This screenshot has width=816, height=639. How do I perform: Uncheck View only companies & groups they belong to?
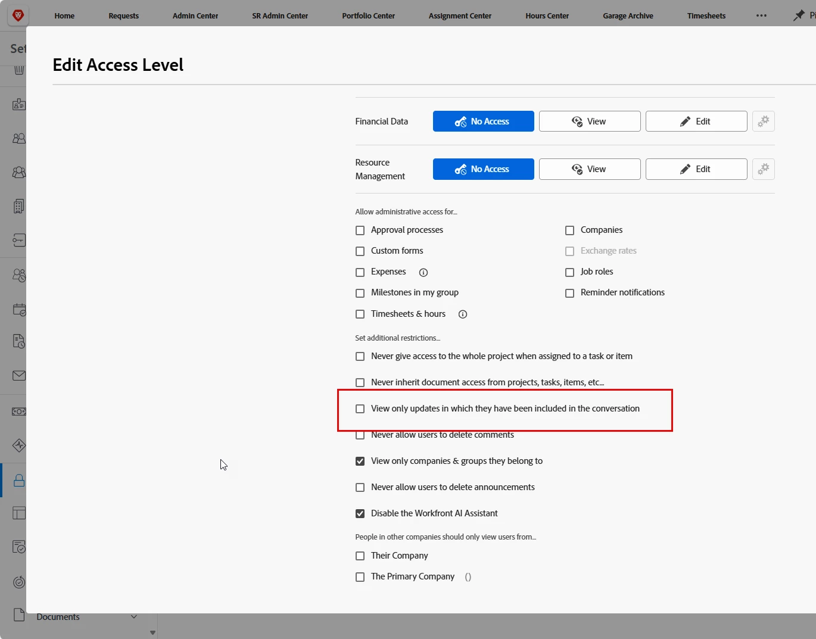pos(360,462)
